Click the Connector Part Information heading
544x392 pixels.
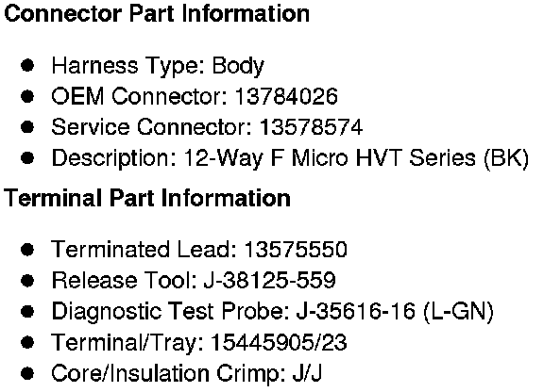coord(157,13)
